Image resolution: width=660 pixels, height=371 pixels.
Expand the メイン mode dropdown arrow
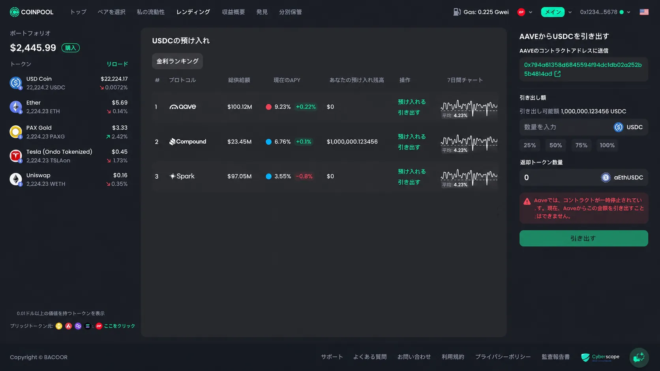570,12
